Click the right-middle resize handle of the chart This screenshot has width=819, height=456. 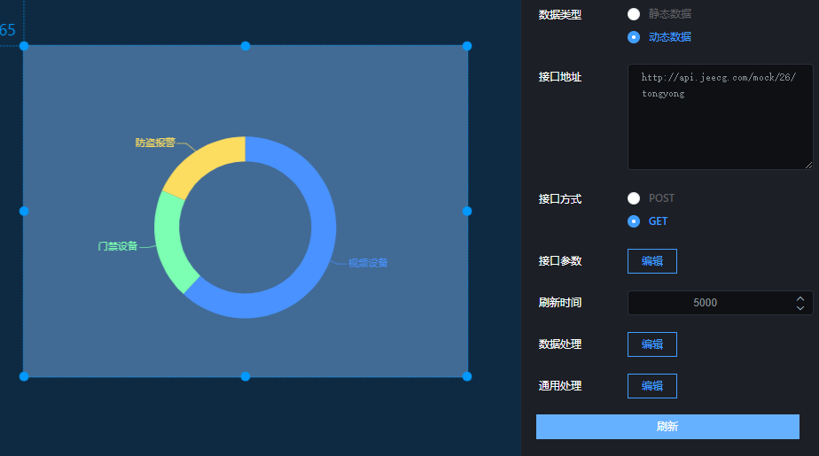pyautogui.click(x=467, y=212)
